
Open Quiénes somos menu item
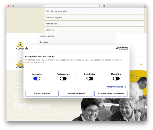tap(76, 36)
